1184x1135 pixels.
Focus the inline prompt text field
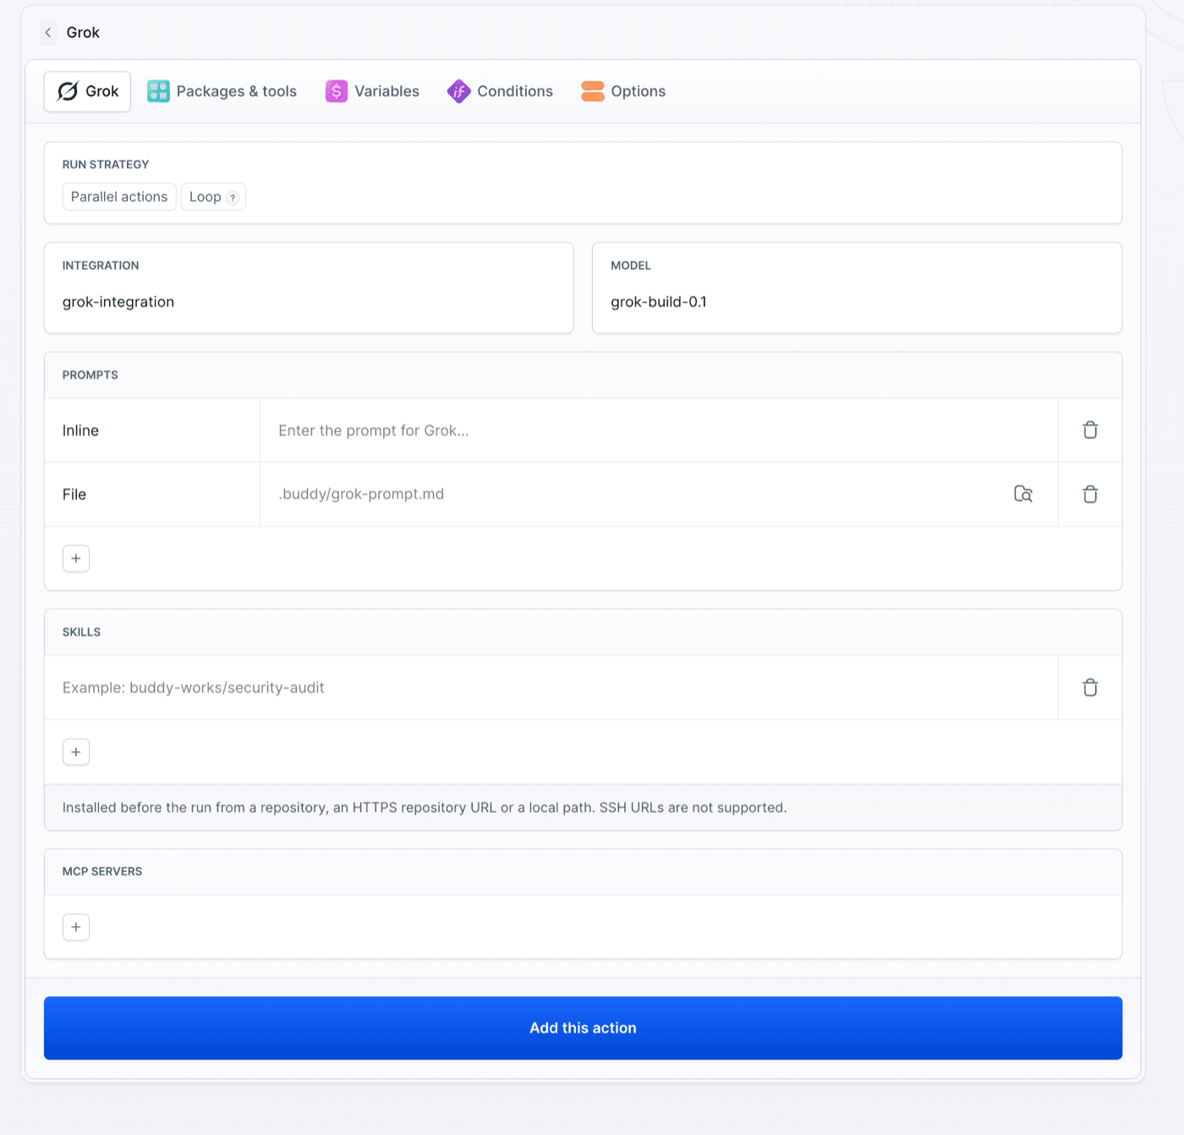pos(659,430)
